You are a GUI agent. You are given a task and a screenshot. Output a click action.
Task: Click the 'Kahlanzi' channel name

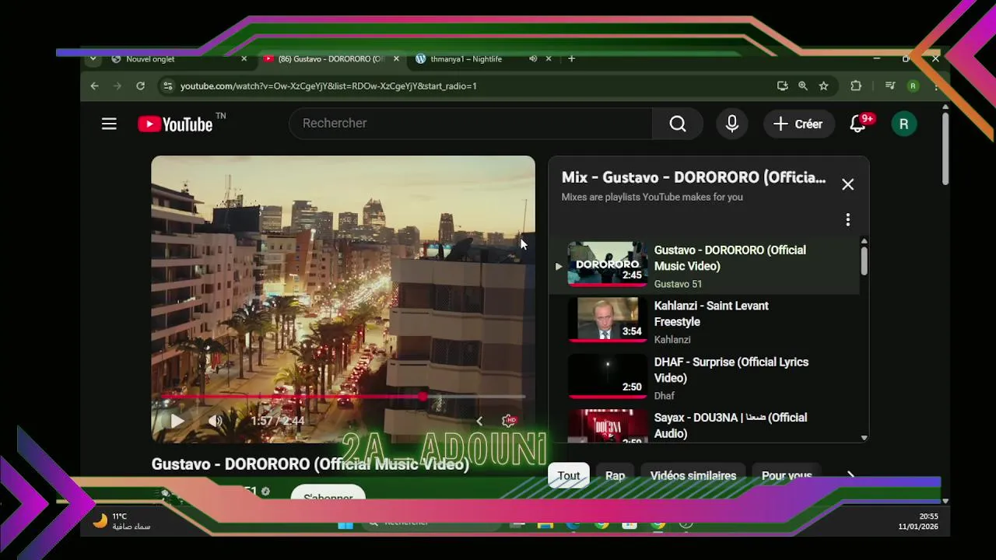pos(672,340)
